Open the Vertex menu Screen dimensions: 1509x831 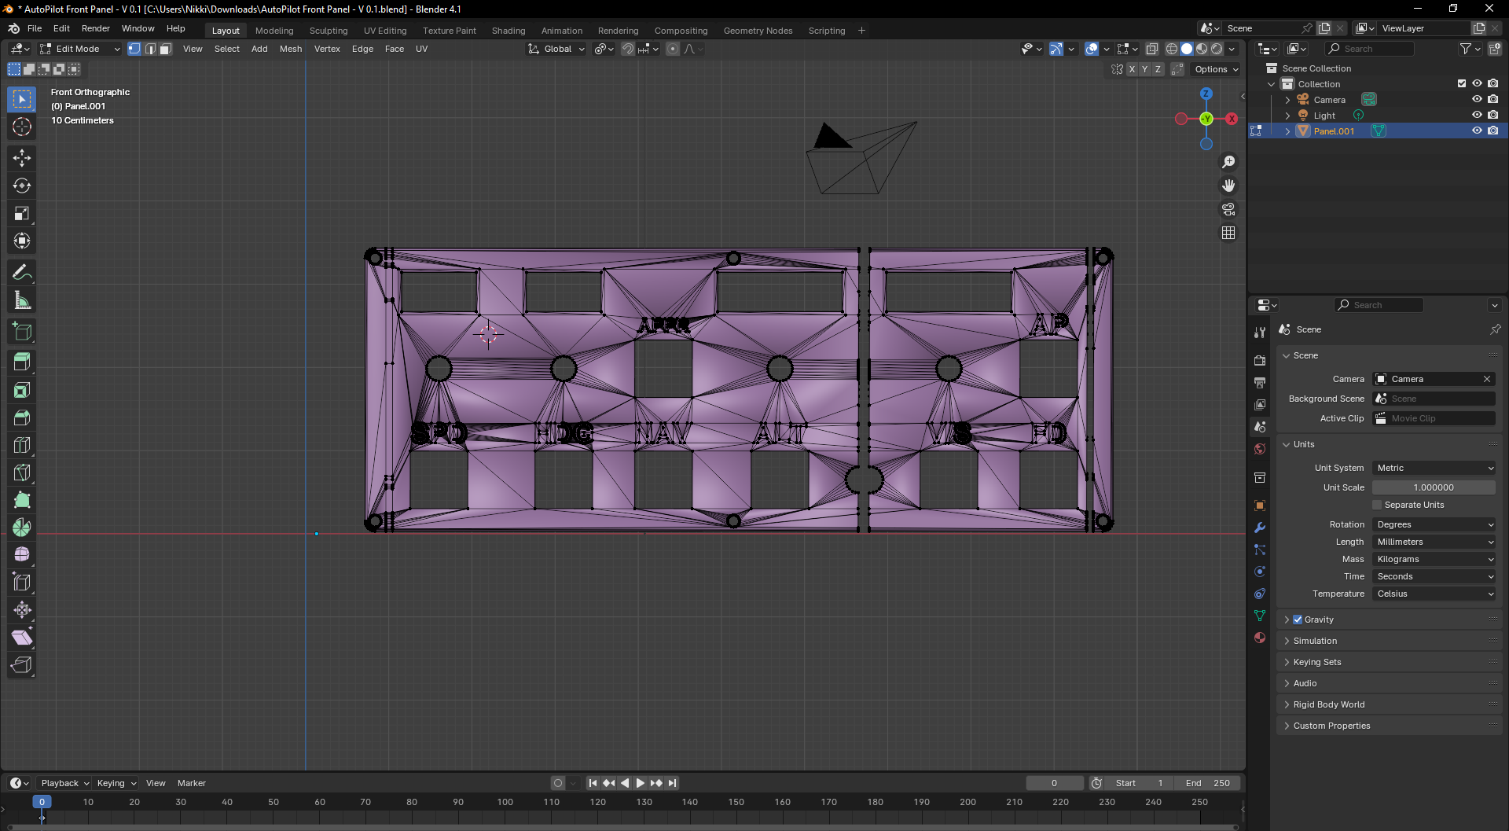point(327,49)
